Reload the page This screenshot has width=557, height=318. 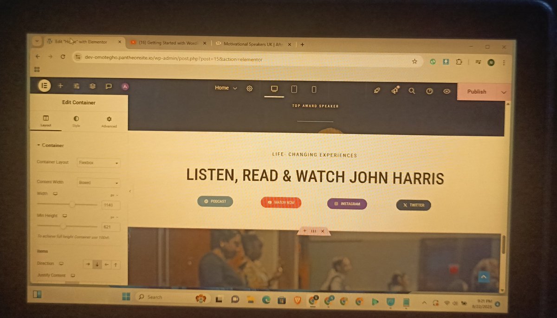[63, 57]
